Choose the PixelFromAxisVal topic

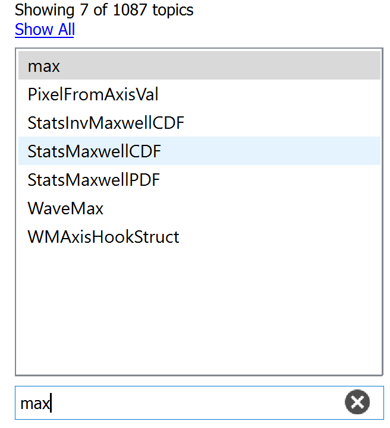(199, 94)
